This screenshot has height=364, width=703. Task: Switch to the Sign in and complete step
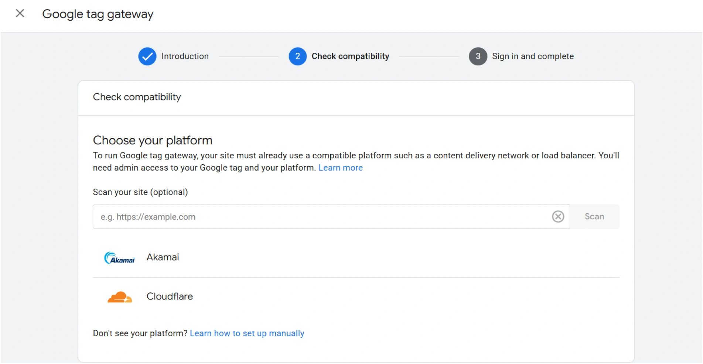point(533,56)
